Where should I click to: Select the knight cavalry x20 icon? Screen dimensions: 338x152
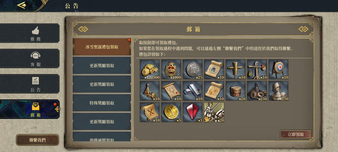(214, 112)
